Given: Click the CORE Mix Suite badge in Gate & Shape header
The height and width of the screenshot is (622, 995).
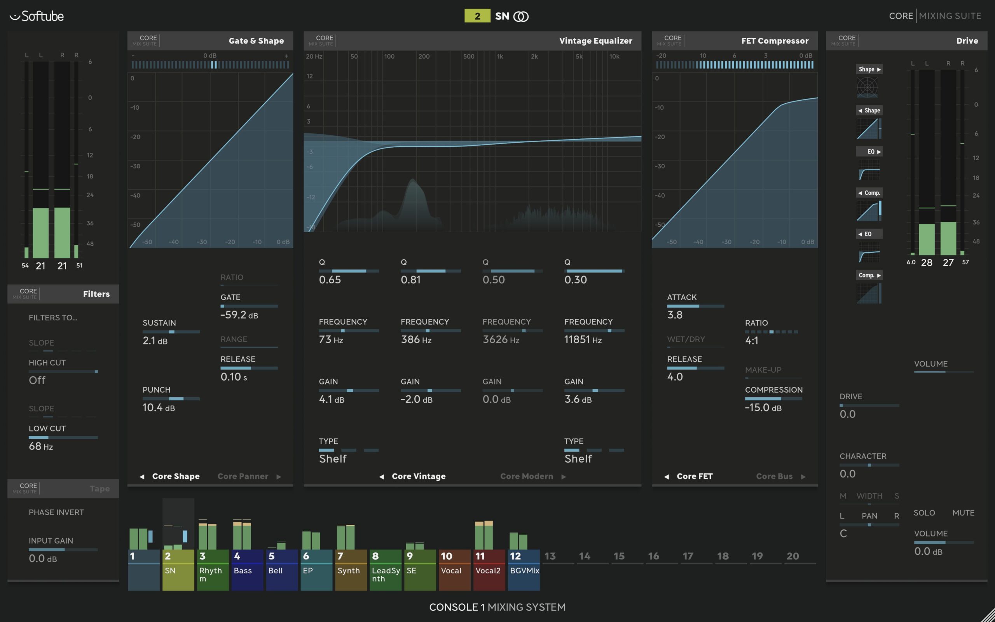Looking at the screenshot, I should [145, 40].
